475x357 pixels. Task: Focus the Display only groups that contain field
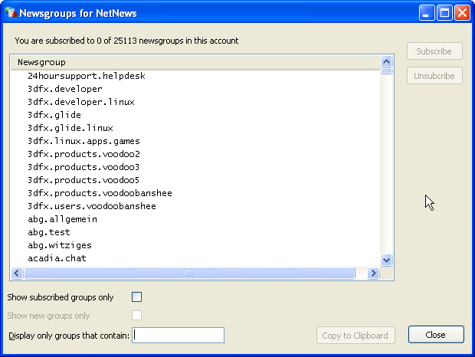[x=179, y=336]
